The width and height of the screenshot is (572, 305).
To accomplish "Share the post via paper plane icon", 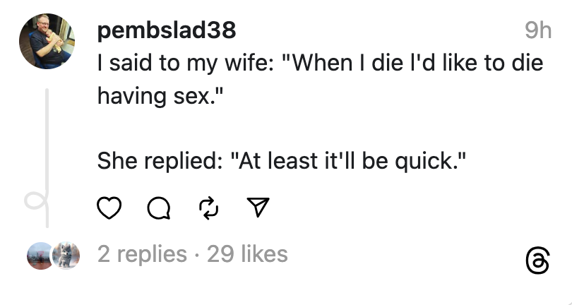I will 258,208.
